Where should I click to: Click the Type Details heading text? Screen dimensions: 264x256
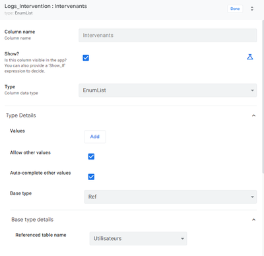tap(21, 115)
